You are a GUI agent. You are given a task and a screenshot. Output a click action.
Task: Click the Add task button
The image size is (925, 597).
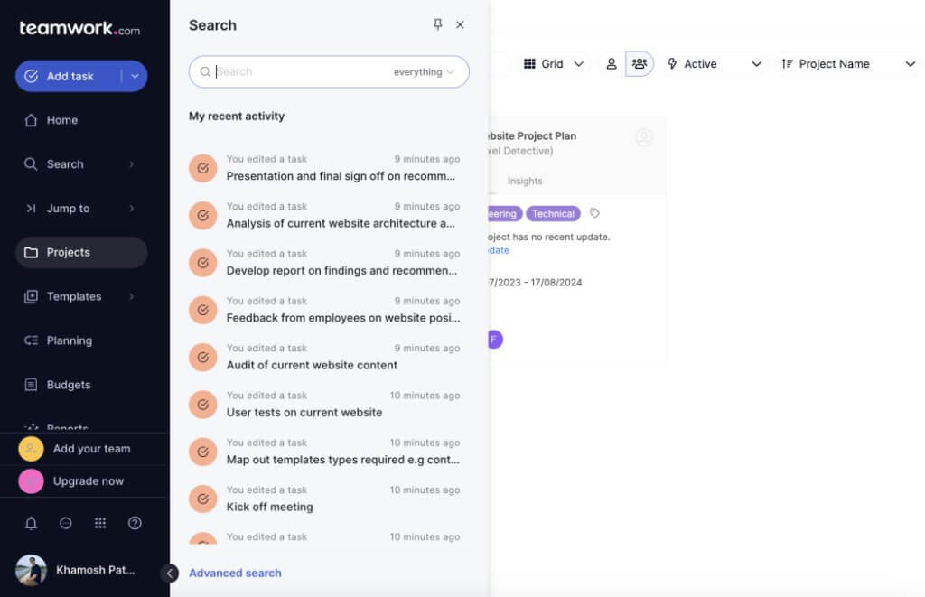pyautogui.click(x=69, y=76)
